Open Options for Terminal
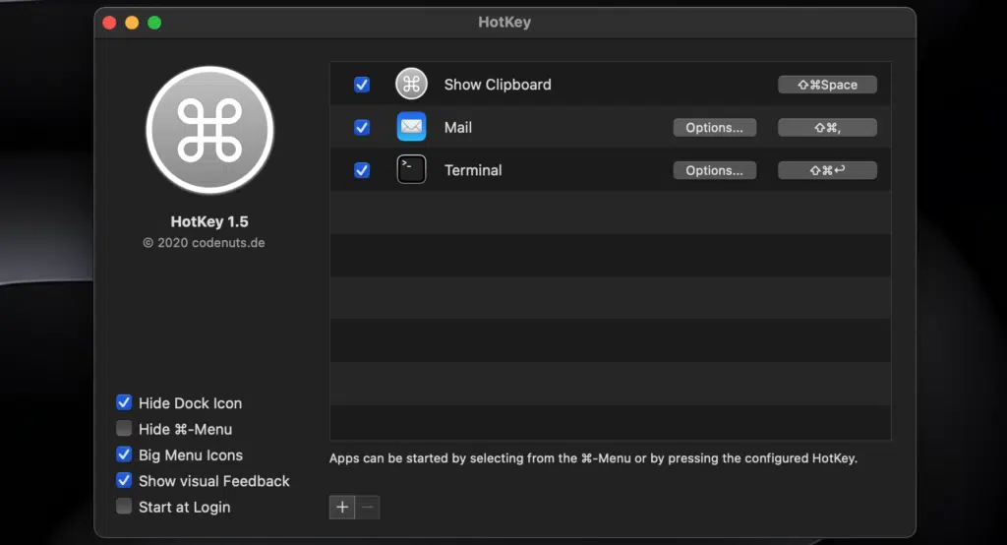 click(x=714, y=170)
